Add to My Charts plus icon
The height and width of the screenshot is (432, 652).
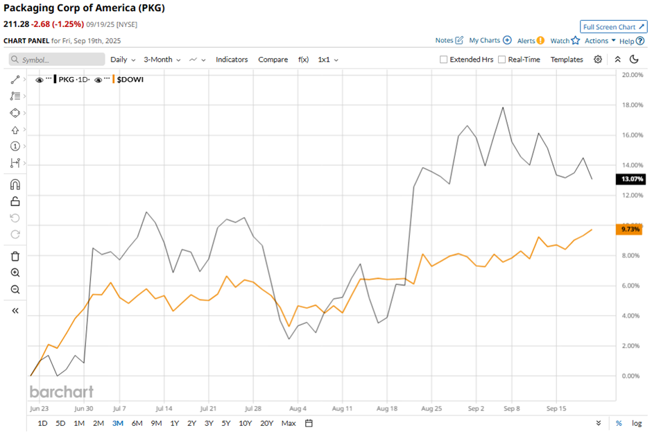(x=507, y=40)
